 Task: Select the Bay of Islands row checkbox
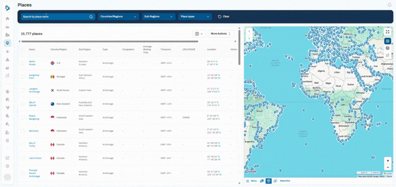click(23, 104)
